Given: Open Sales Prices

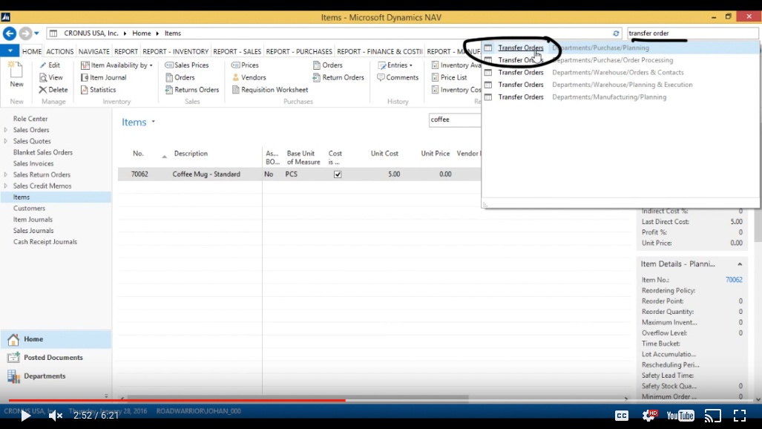Looking at the screenshot, I should point(187,65).
